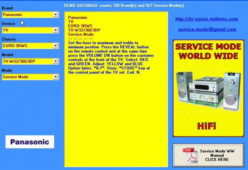Open the Chassis dropdown arrow
Screen dimensions: 248x170
click(55, 46)
